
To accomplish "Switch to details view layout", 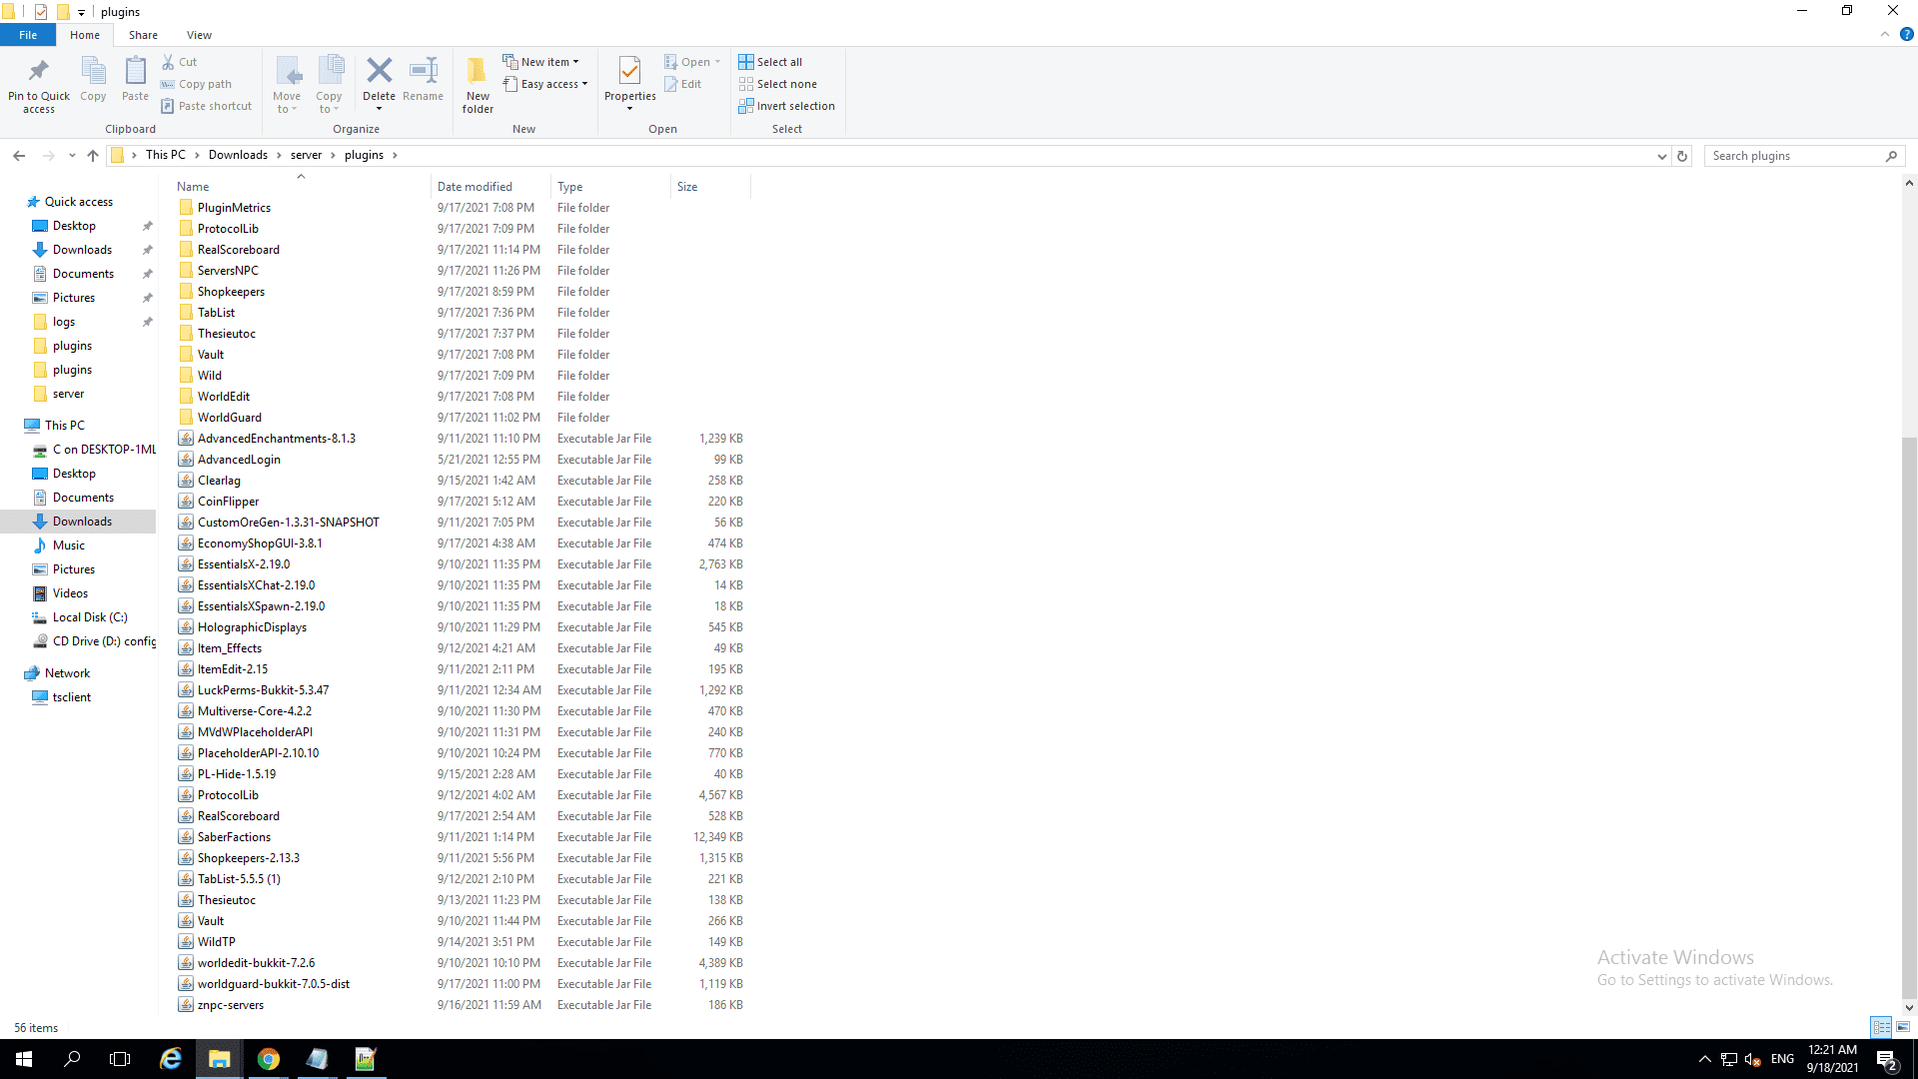I will (1881, 1027).
